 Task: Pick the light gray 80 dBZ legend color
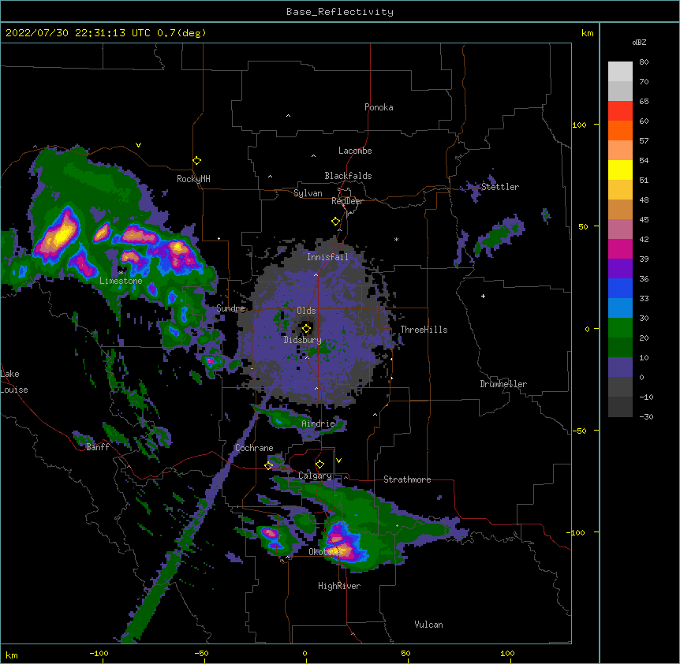[620, 71]
